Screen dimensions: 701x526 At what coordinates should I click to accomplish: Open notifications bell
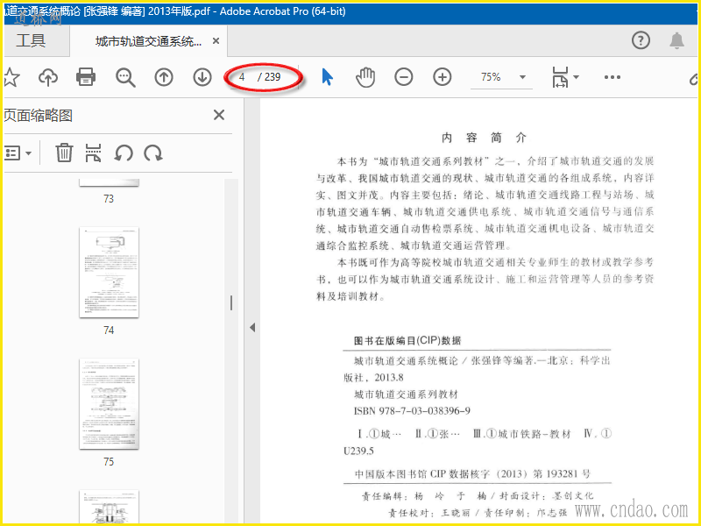(x=676, y=40)
